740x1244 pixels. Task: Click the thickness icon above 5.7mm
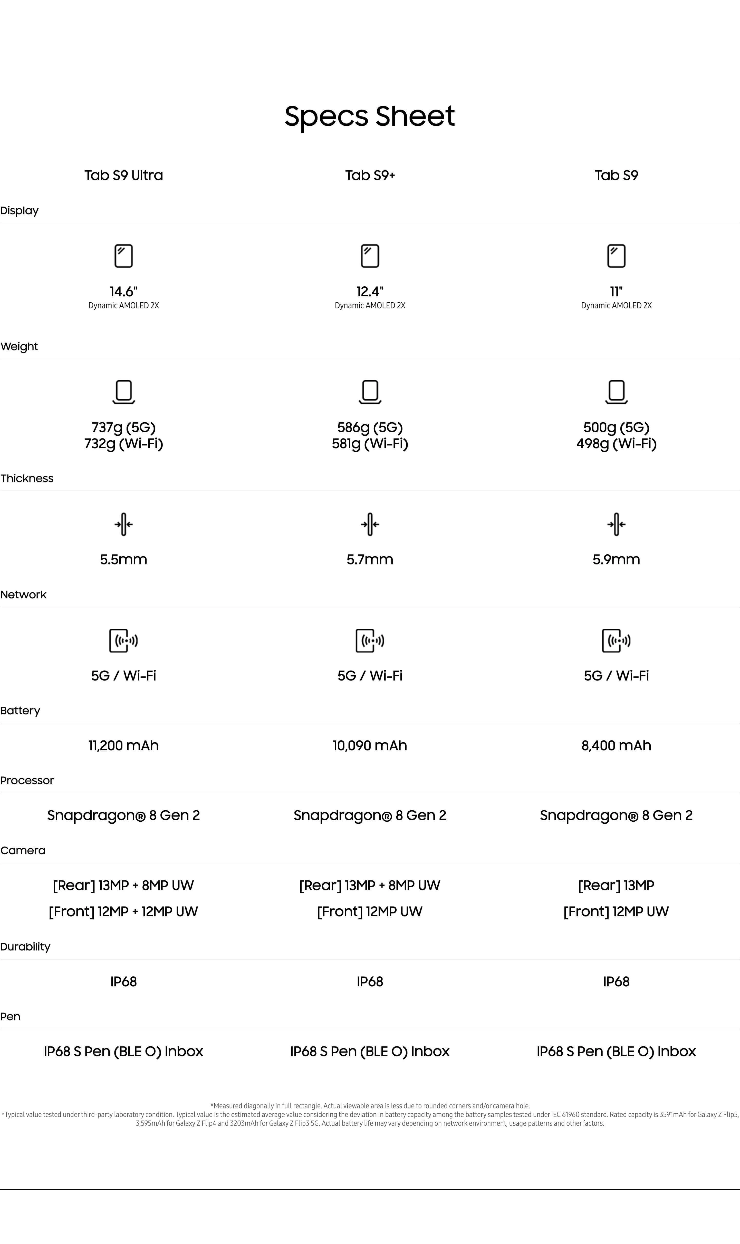pos(370,524)
